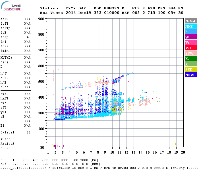Click the date value Dec19

pyautogui.click(x=85, y=13)
